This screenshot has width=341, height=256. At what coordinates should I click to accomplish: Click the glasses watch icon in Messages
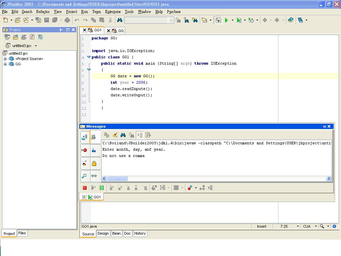(x=94, y=176)
